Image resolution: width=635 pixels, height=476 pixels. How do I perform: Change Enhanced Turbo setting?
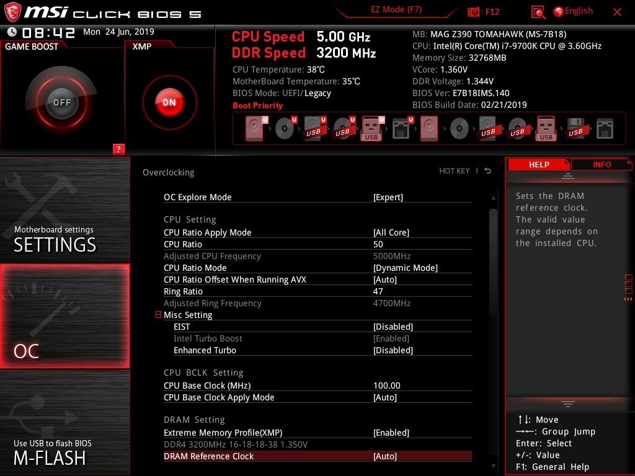(393, 350)
